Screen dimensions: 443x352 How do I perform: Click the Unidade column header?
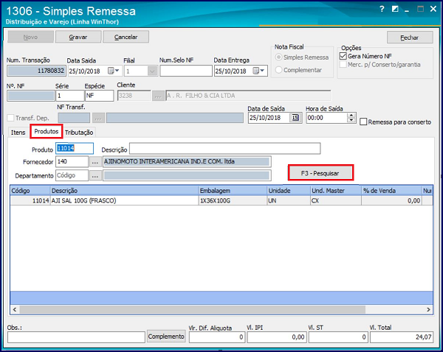pyautogui.click(x=289, y=191)
